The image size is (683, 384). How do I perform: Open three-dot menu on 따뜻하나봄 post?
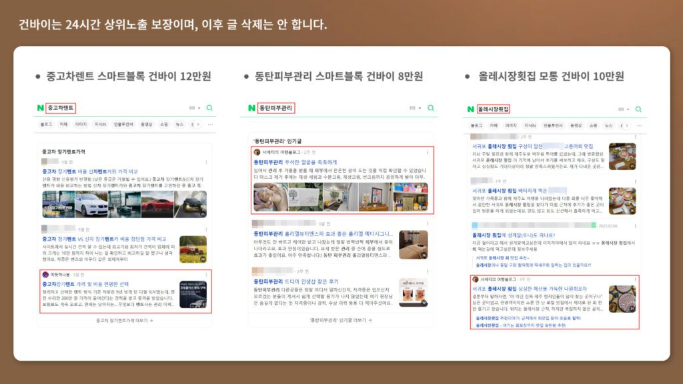click(205, 275)
